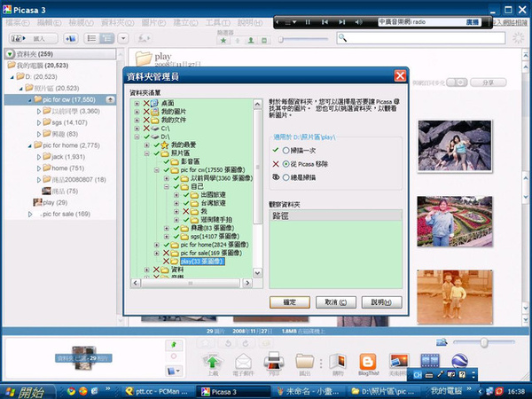The height and width of the screenshot is (399, 532).
Task: Click the BlogThis! Blogger icon
Action: coord(368,362)
